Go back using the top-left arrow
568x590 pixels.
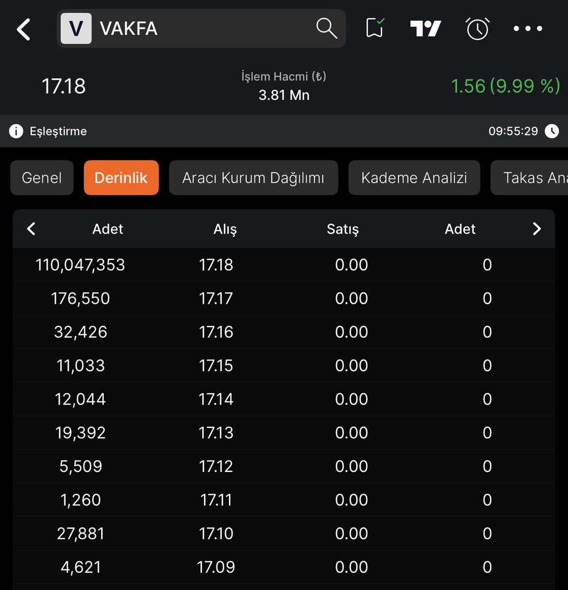pos(24,29)
